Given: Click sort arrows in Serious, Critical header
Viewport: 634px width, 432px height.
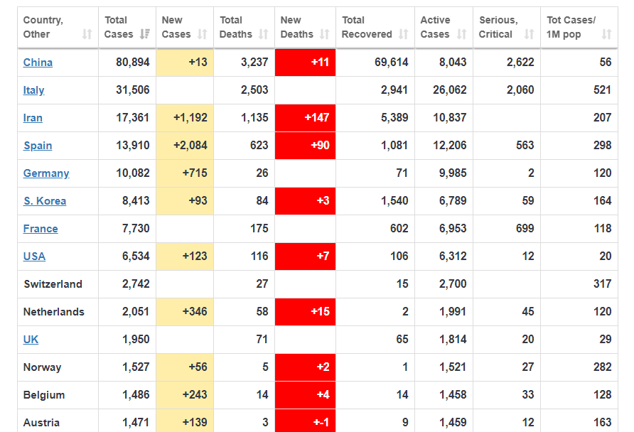Looking at the screenshot, I should point(529,34).
